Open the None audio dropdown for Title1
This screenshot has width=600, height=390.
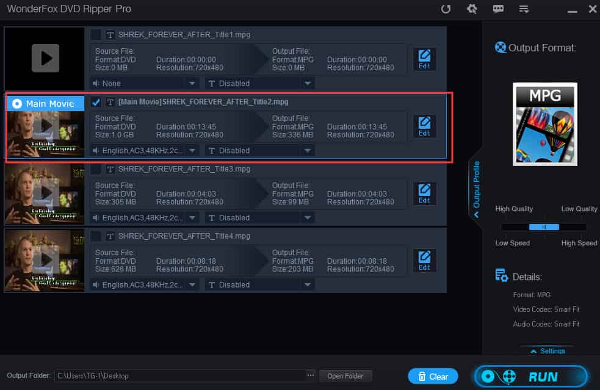point(192,83)
